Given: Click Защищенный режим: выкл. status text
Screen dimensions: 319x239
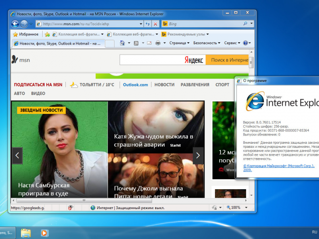Looking at the screenshot, I should click(140, 208).
